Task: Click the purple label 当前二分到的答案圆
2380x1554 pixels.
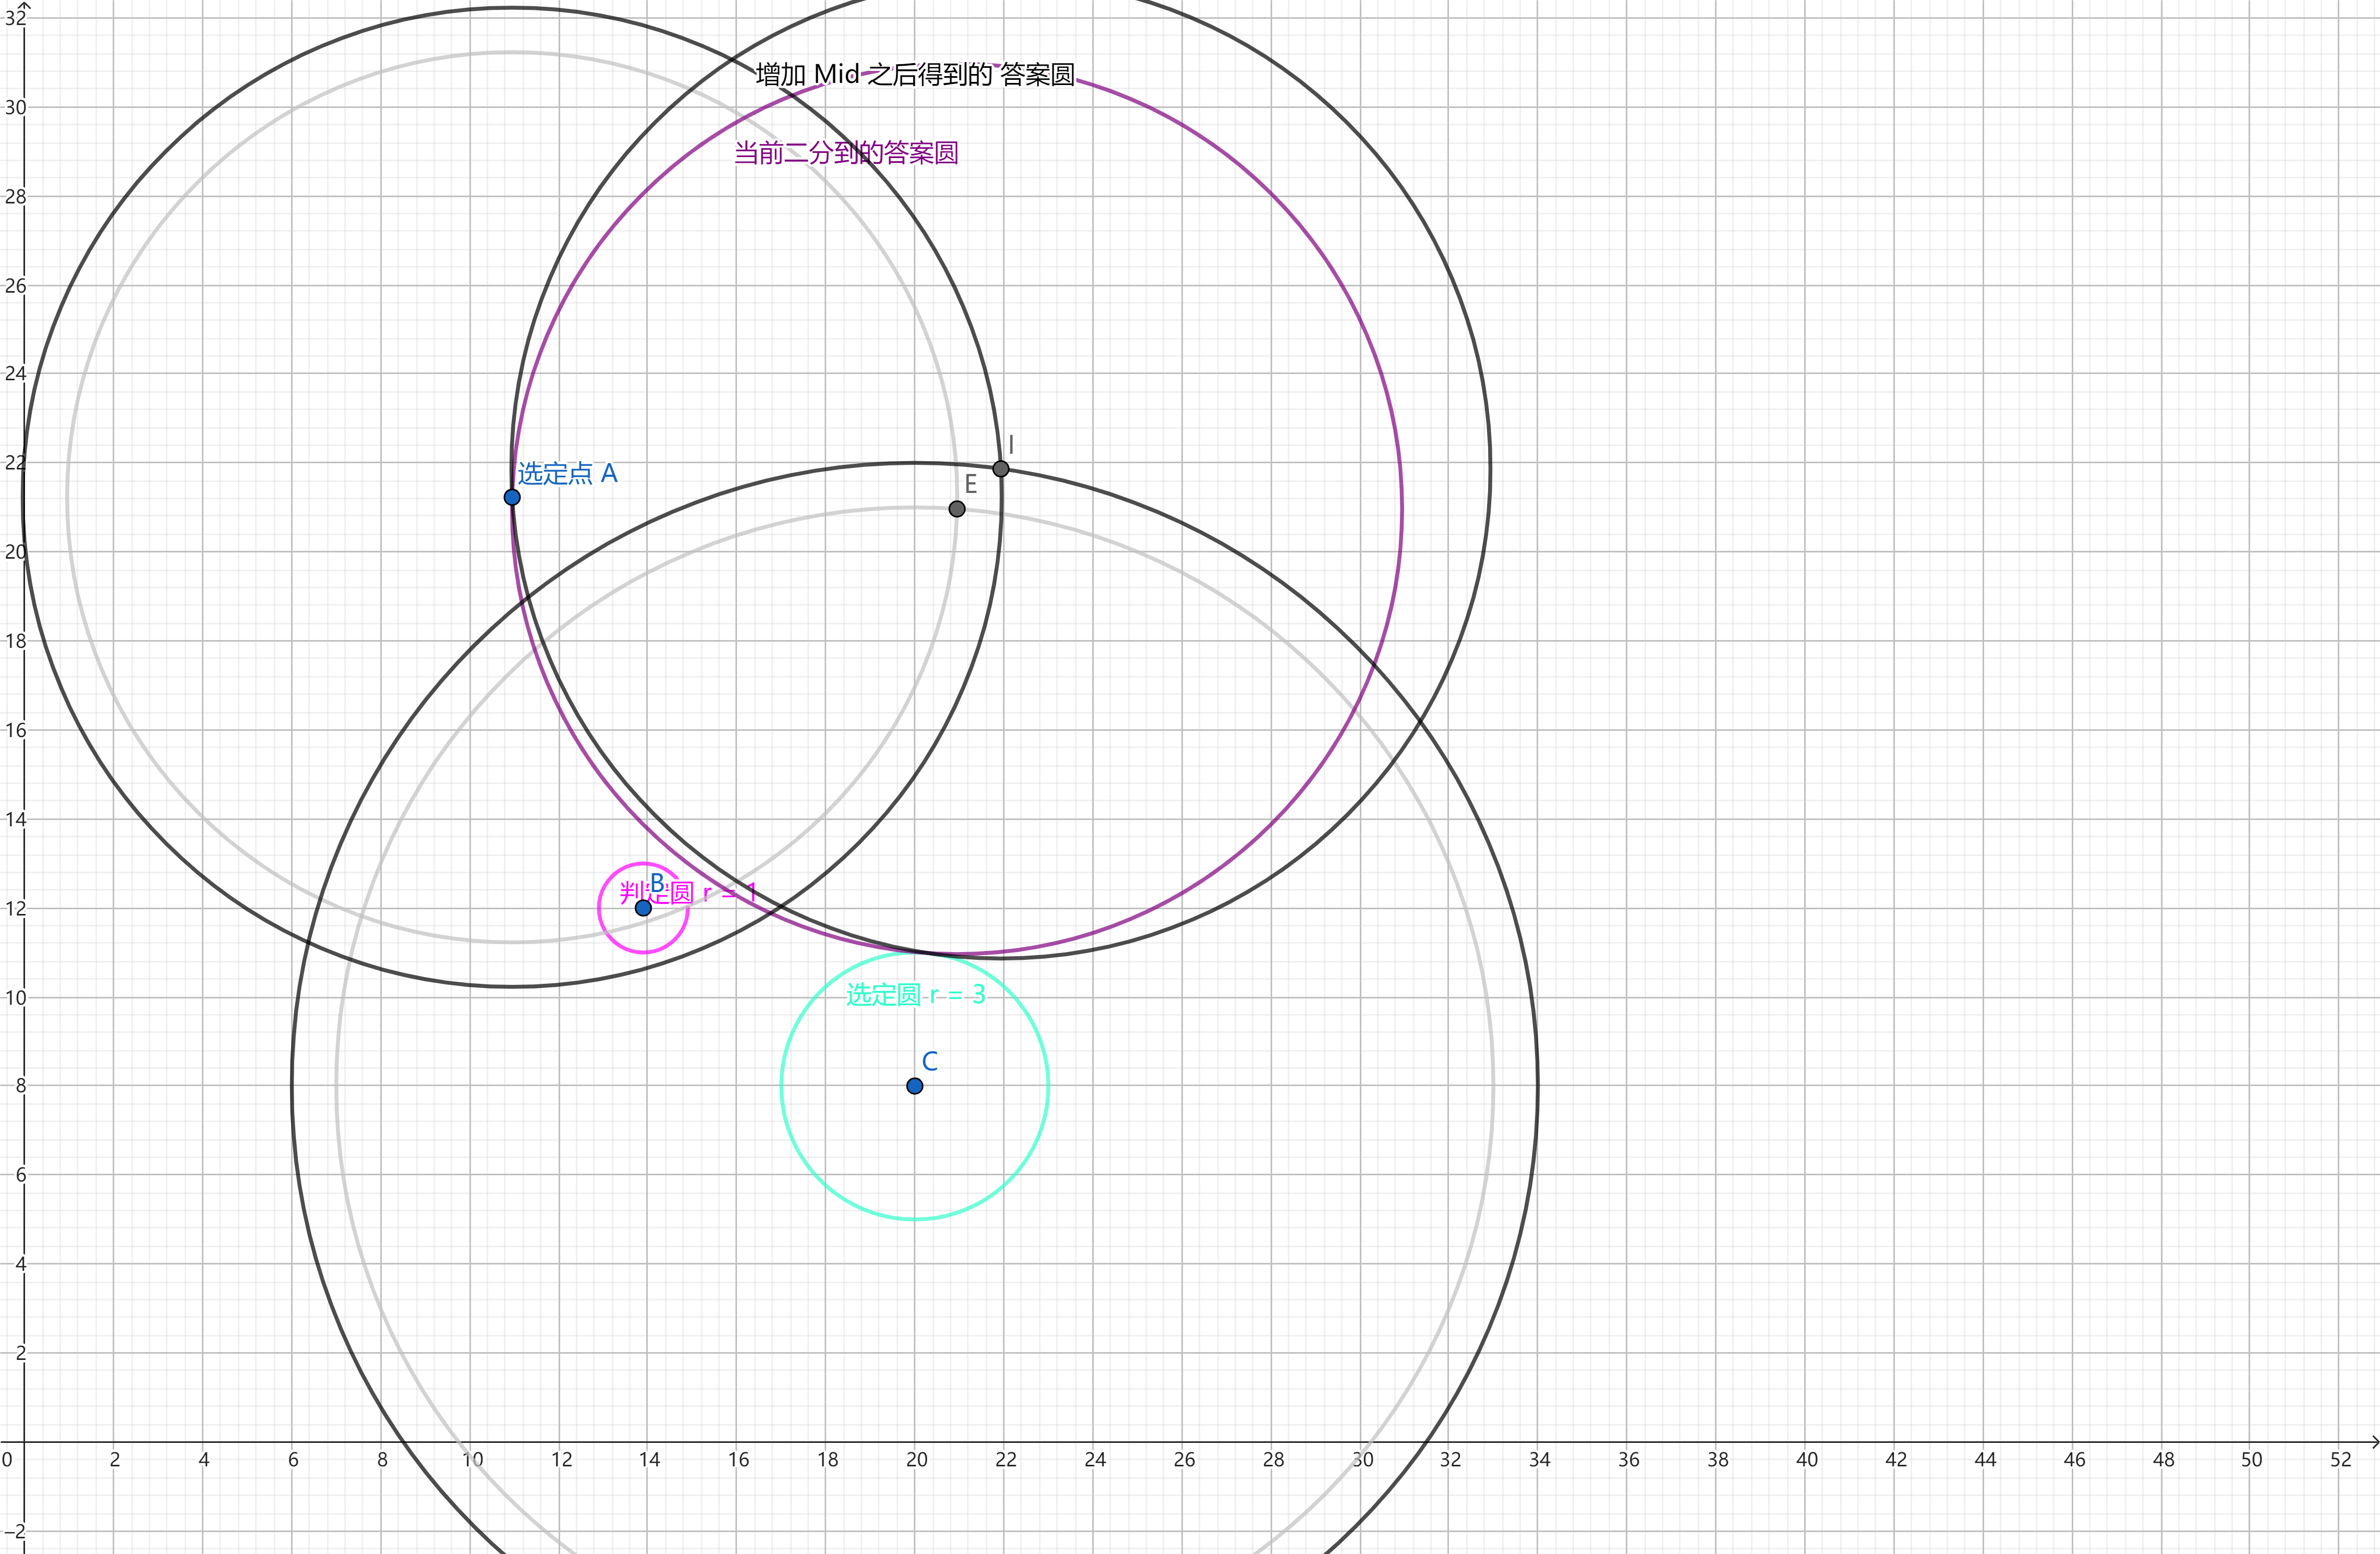Action: pos(846,153)
